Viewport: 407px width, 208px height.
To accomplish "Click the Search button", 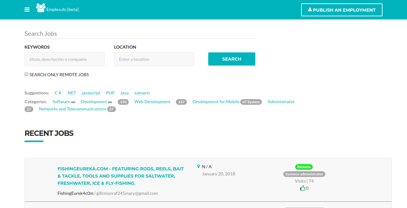I will pyautogui.click(x=232, y=59).
